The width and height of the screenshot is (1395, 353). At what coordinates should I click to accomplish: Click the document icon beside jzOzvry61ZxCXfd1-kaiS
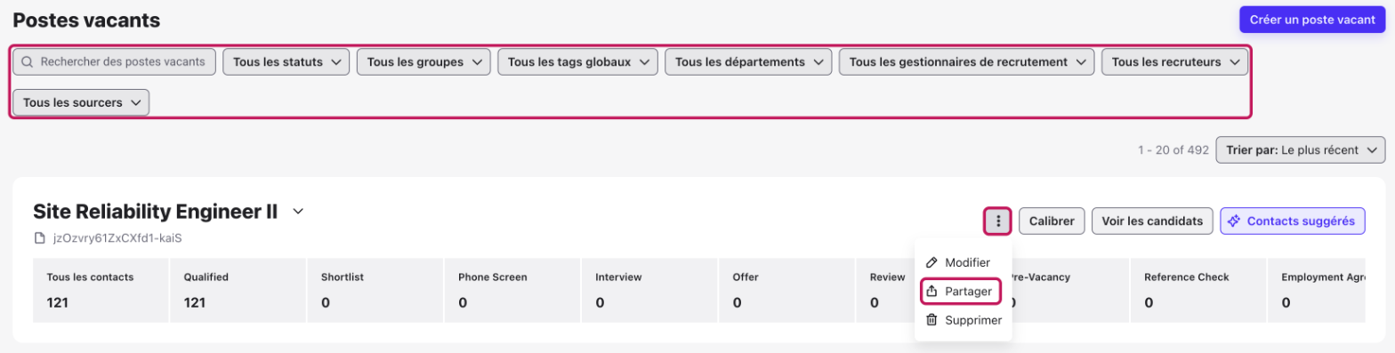click(x=39, y=238)
